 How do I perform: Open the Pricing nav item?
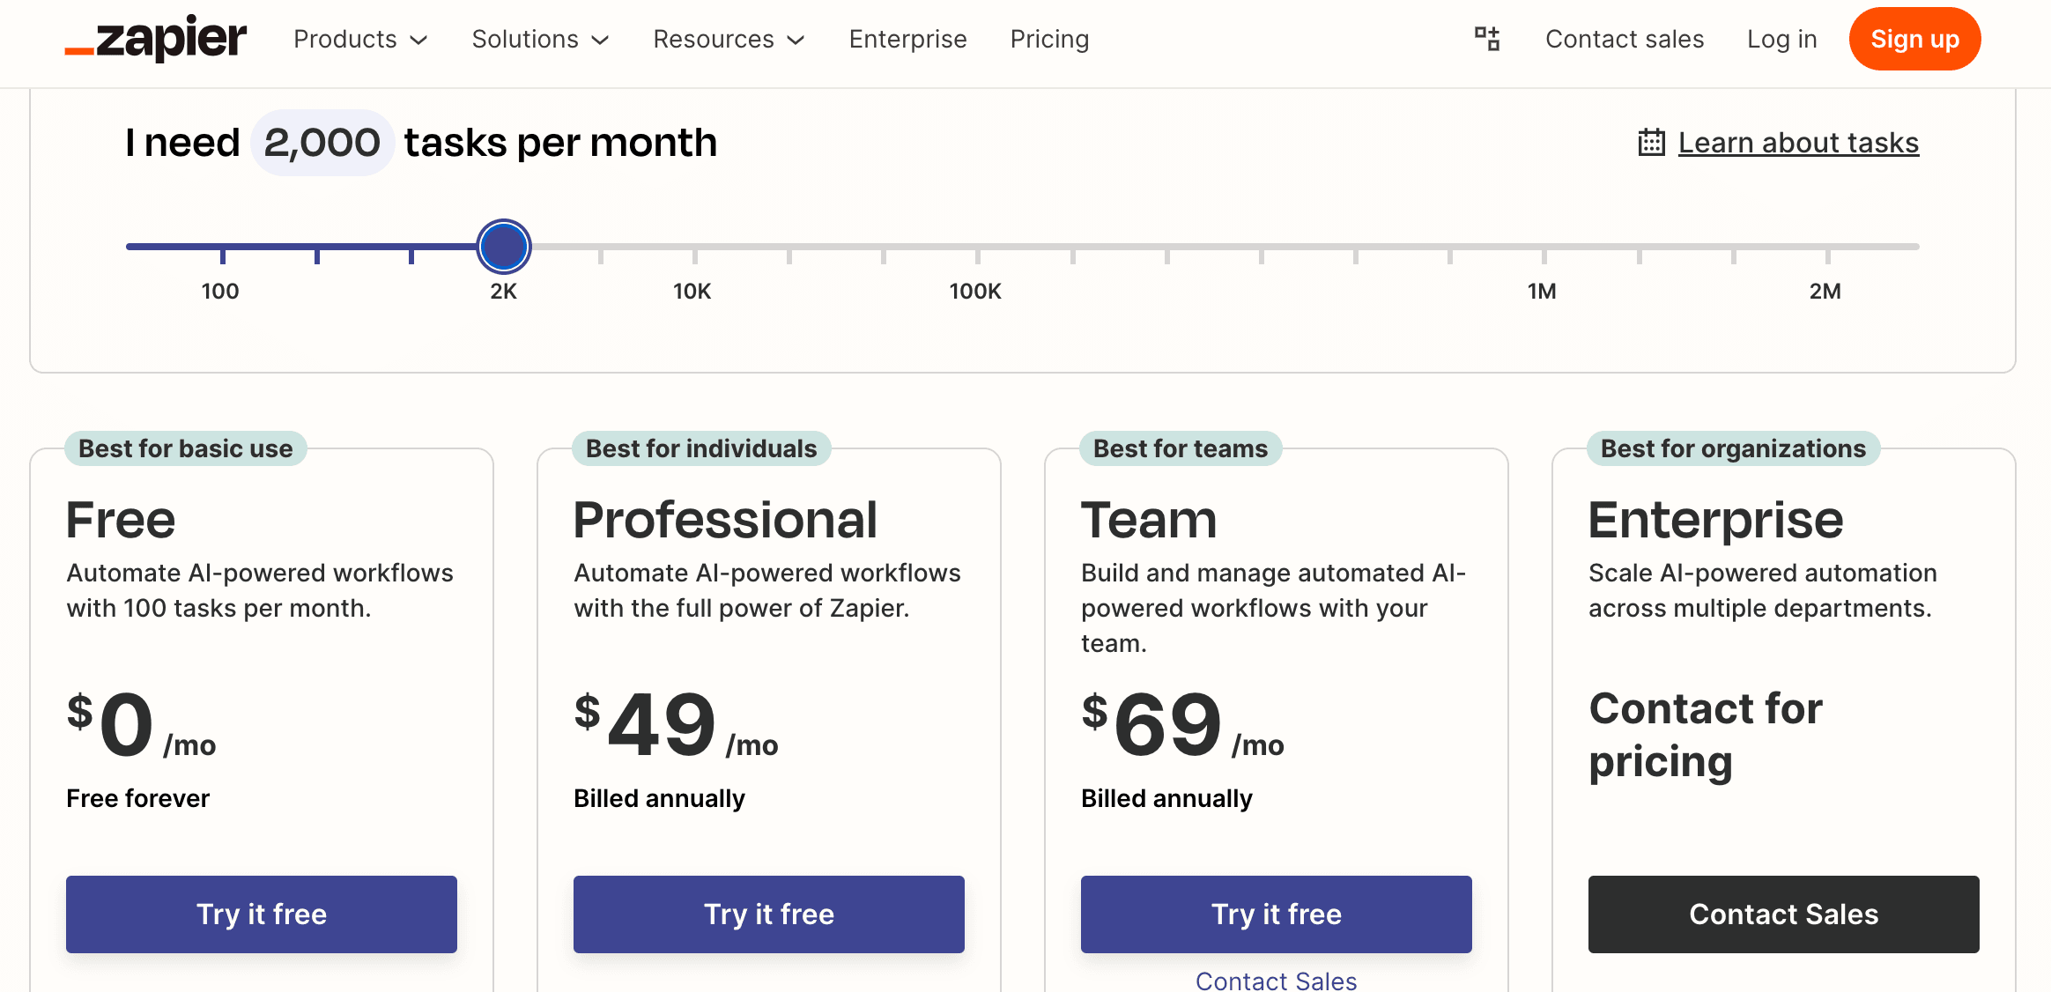point(1049,39)
